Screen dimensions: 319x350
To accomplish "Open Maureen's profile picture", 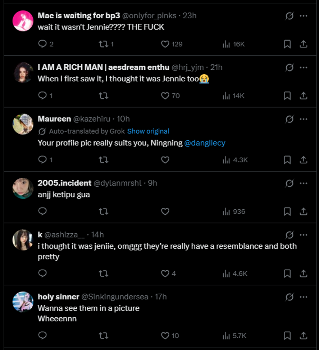I will coord(23,124).
